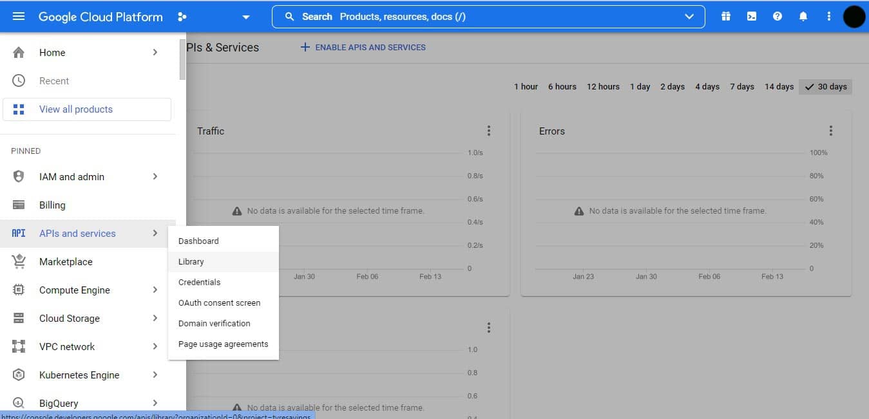The image size is (869, 419).
Task: Select the 12 hours time range
Action: tap(603, 87)
